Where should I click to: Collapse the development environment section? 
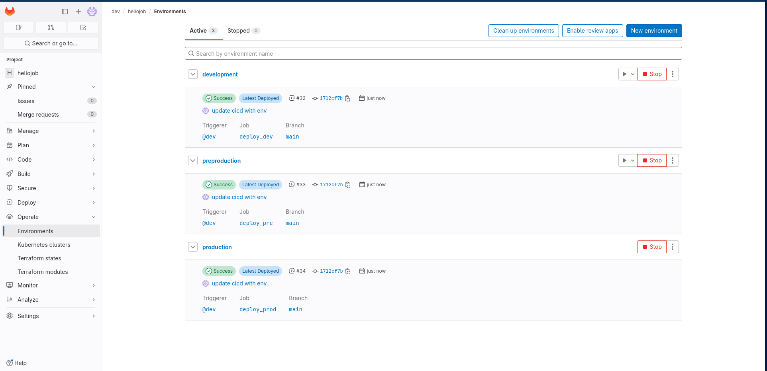point(193,74)
